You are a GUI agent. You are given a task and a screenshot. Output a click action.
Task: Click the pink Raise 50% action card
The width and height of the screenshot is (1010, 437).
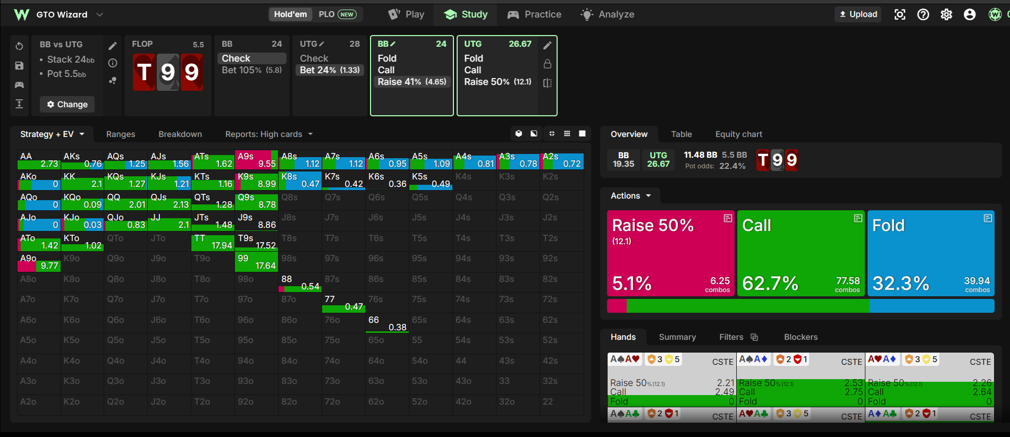[x=671, y=253]
